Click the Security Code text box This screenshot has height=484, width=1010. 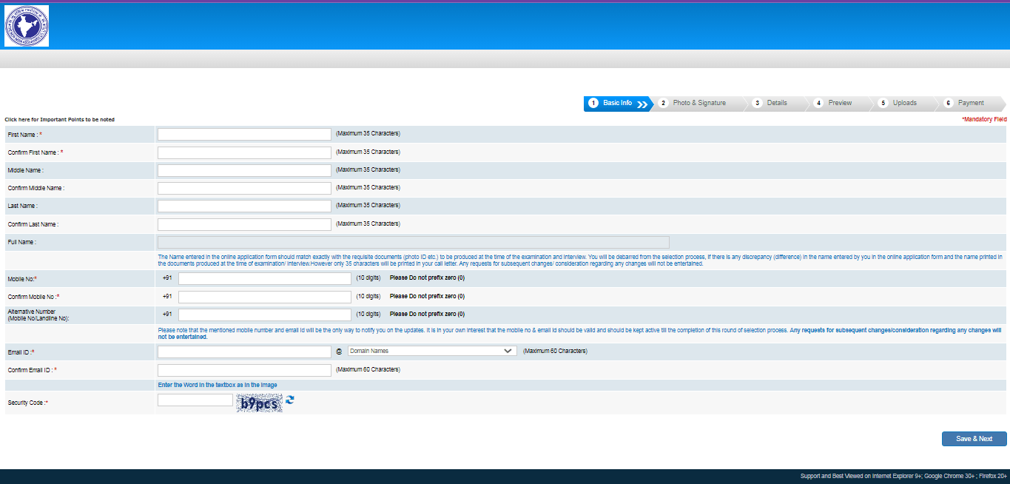(x=194, y=399)
